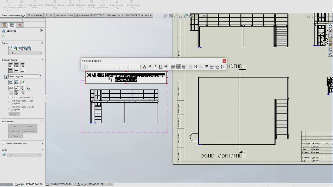This screenshot has height=187, width=333.
Task: Insert hyperlink icon in Формат текста
Action: pyautogui.click(x=11, y=83)
